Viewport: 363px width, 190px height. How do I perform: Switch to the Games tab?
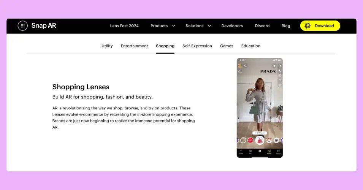[227, 46]
